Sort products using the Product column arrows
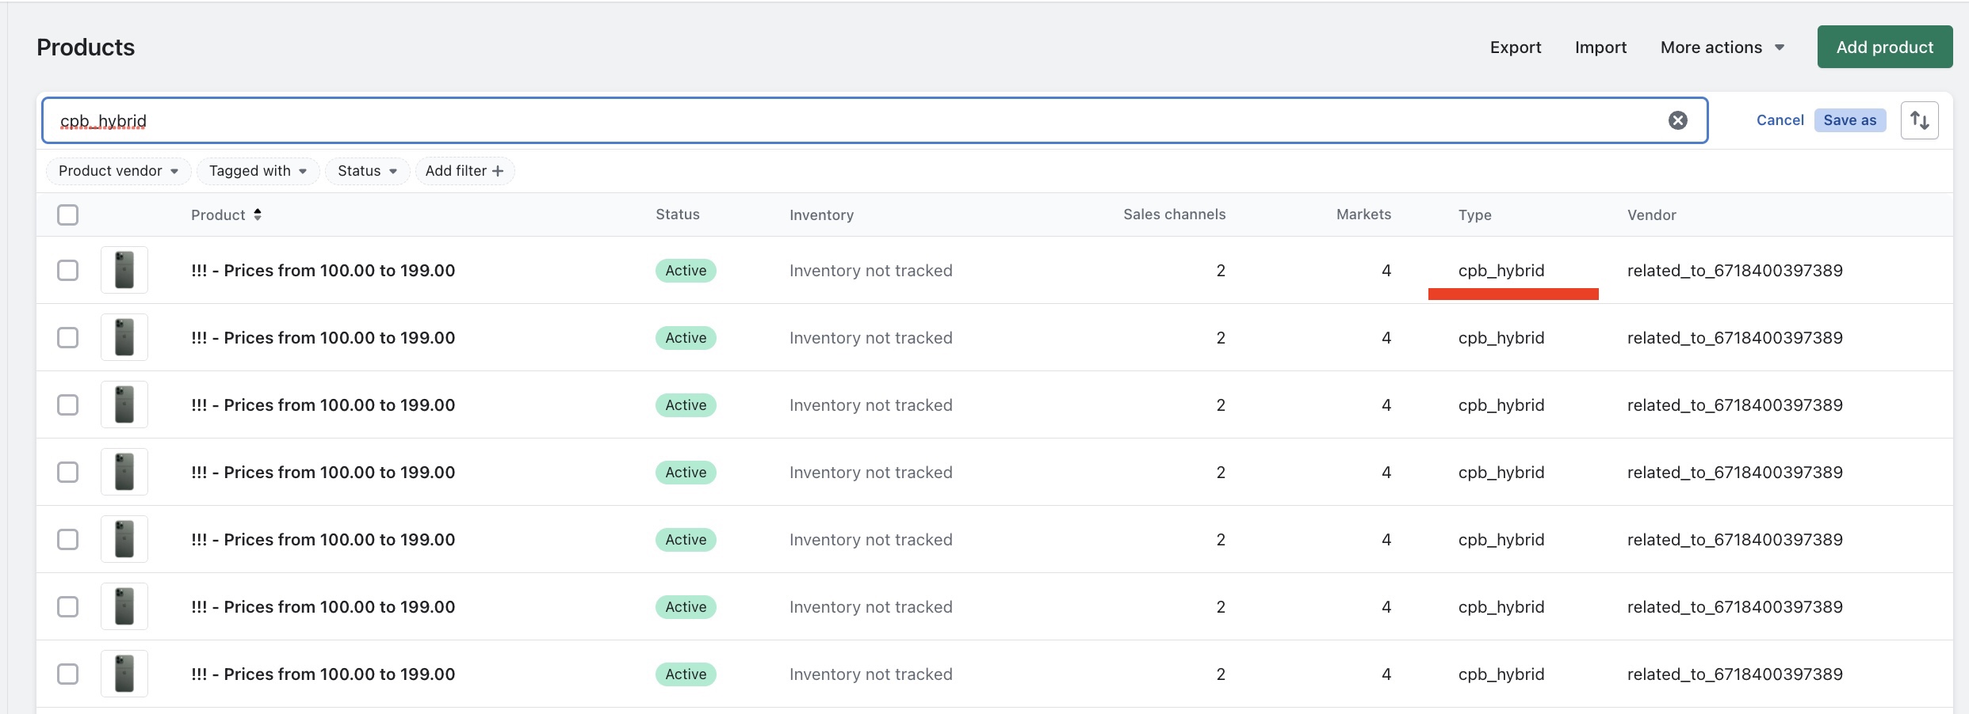Viewport: 1969px width, 714px height. point(257,214)
